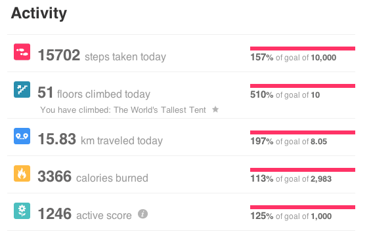
Task: Click the distance goal progress bar
Action: tap(303, 132)
